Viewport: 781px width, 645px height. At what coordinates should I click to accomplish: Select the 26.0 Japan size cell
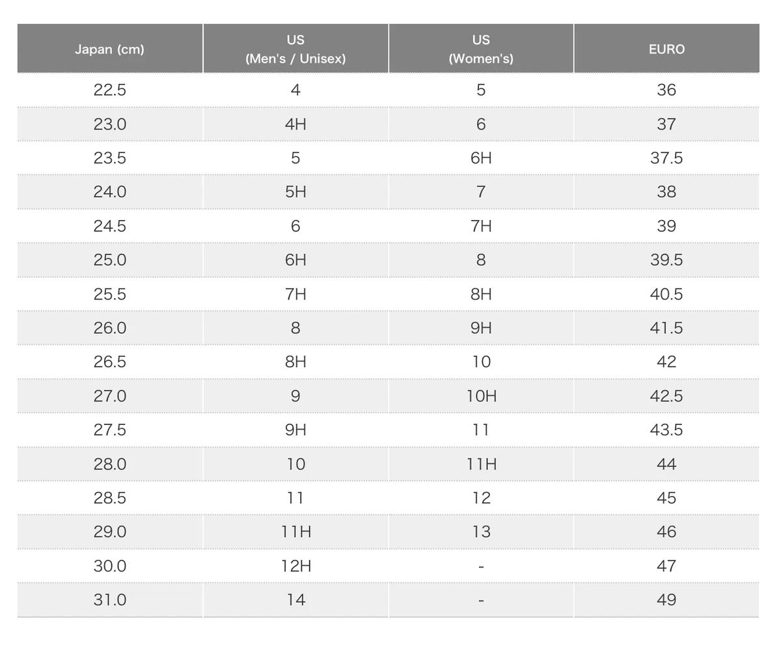pyautogui.click(x=109, y=328)
